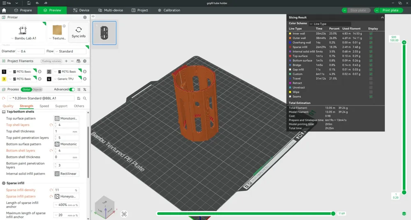Click the Print plate button
411x220 pixels.
pyautogui.click(x=390, y=10)
